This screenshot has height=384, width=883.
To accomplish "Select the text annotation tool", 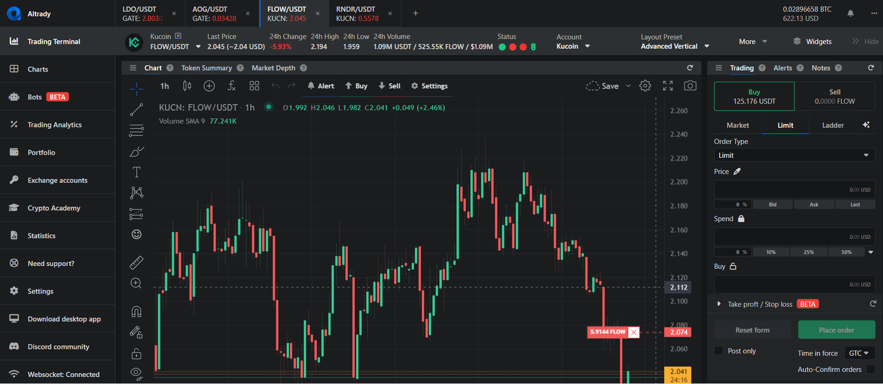I will coord(136,172).
